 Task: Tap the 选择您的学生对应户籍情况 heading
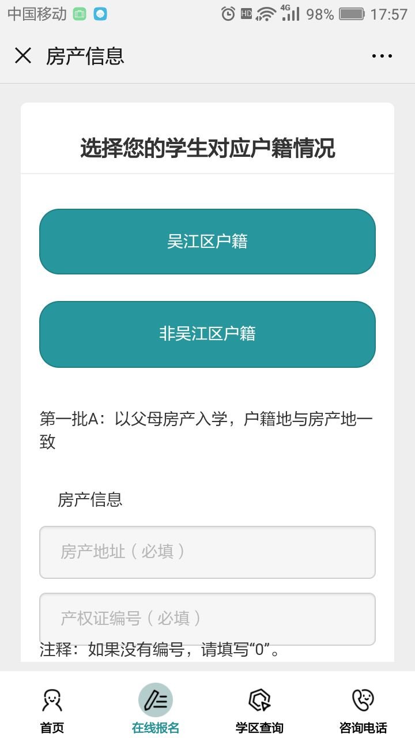[207, 149]
